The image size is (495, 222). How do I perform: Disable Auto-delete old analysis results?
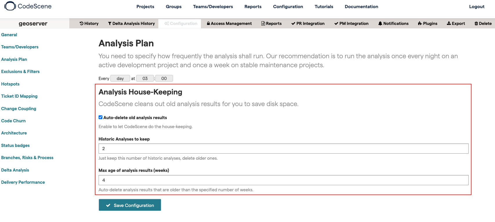tap(100, 117)
